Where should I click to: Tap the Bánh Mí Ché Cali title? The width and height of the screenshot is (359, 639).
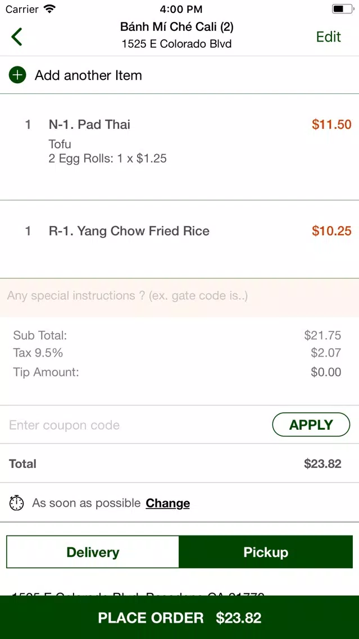click(x=176, y=28)
